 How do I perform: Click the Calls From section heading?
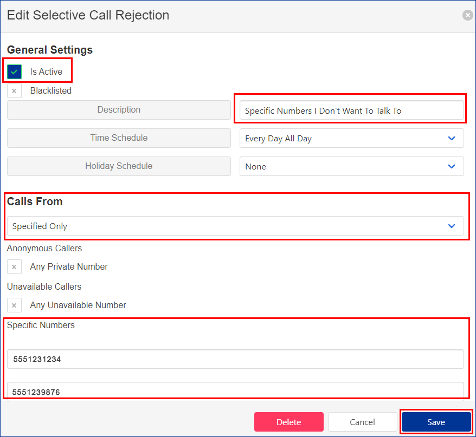pyautogui.click(x=35, y=201)
